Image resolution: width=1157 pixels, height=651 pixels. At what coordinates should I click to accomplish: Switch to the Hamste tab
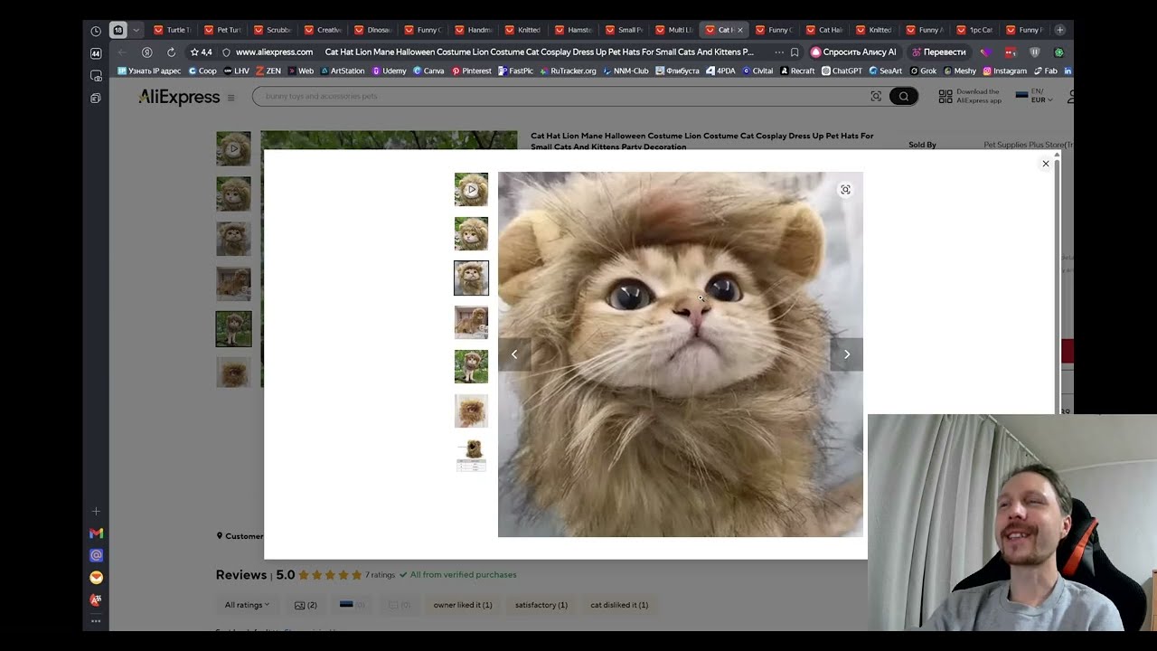(574, 30)
